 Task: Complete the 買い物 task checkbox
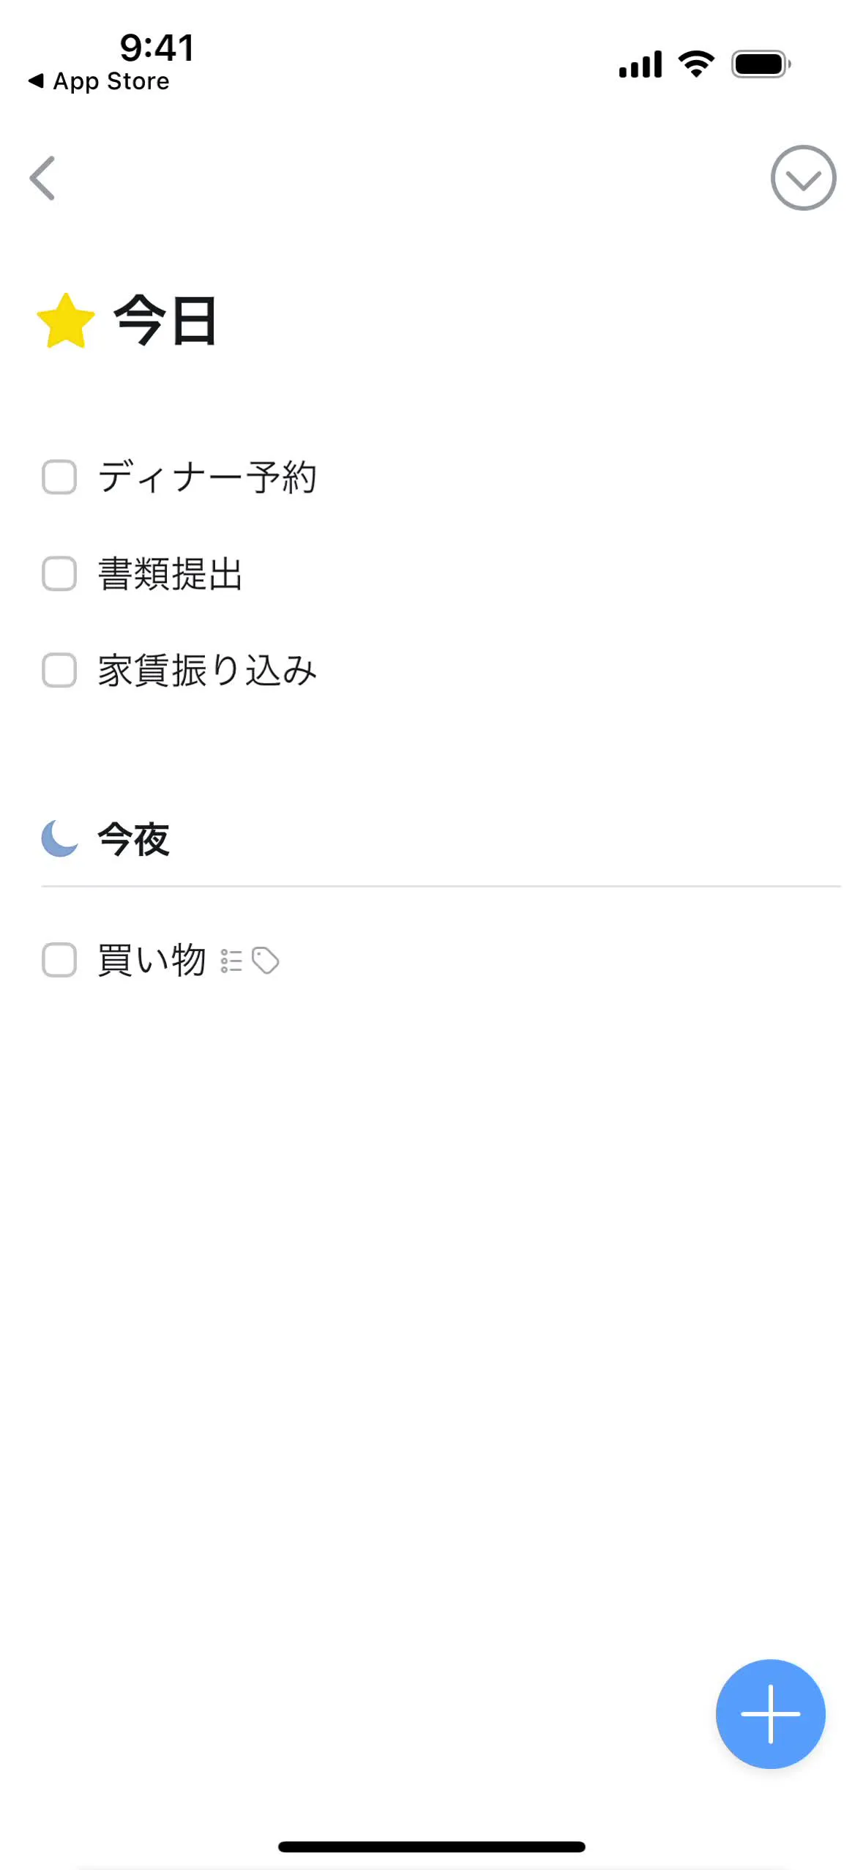pos(59,960)
